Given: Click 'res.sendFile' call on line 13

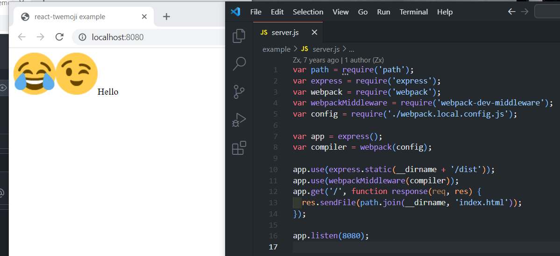Looking at the screenshot, I should pos(328,202).
